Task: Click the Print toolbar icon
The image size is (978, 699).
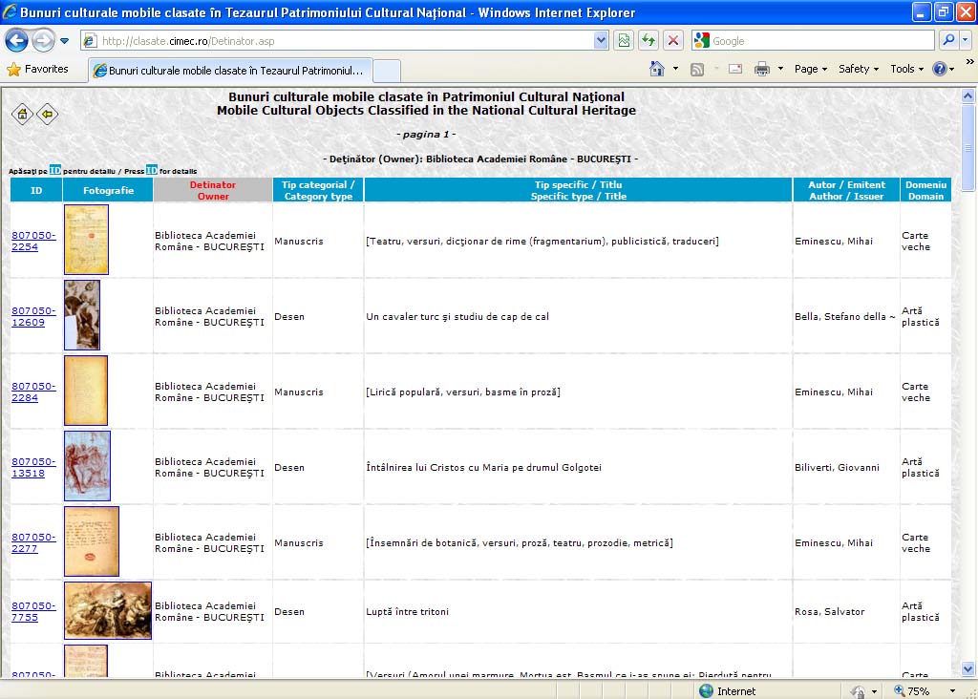Action: point(761,69)
